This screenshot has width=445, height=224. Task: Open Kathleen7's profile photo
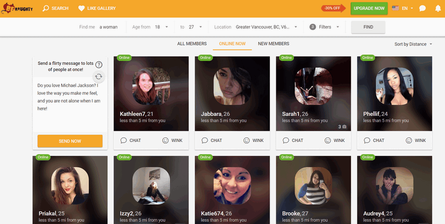click(x=151, y=86)
